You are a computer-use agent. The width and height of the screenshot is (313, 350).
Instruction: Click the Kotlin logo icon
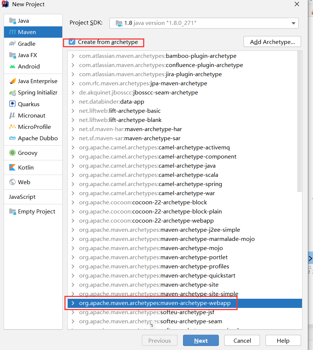(x=12, y=167)
